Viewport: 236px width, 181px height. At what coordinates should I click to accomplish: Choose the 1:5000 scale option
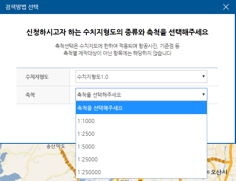coord(141,147)
